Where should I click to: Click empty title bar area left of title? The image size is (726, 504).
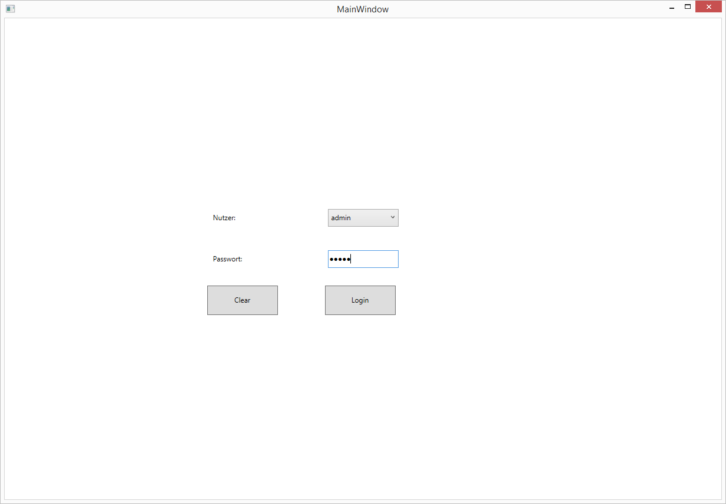[177, 9]
